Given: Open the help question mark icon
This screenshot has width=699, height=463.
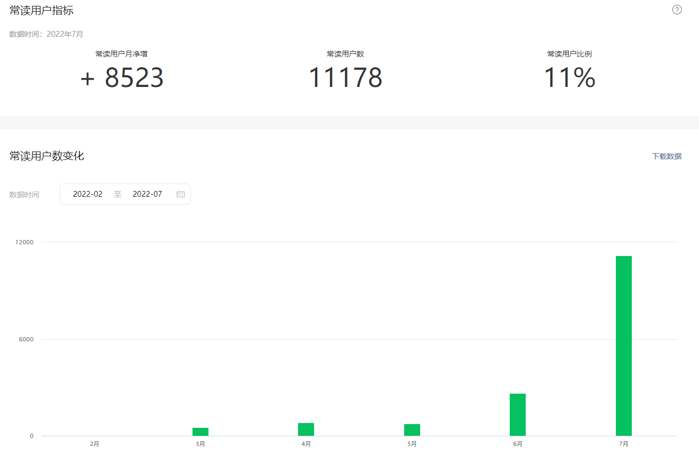Looking at the screenshot, I should click(677, 10).
